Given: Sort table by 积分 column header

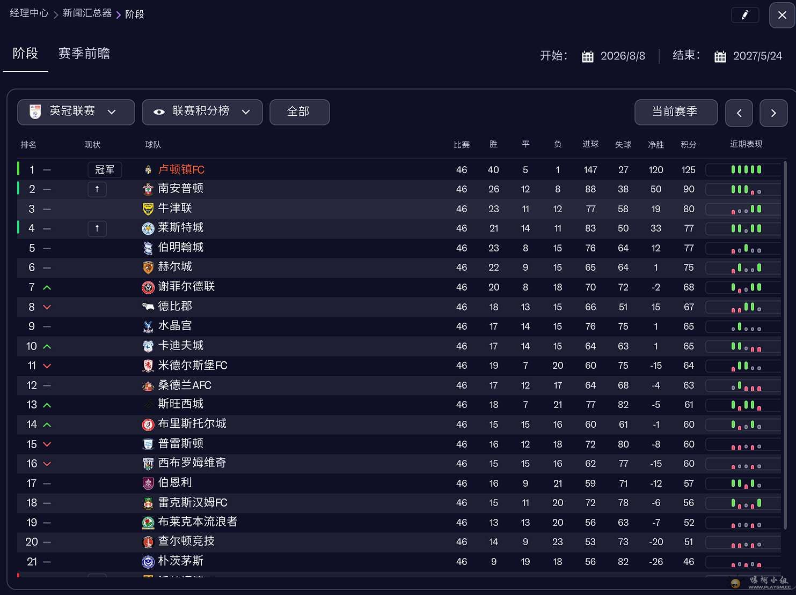Looking at the screenshot, I should coord(688,145).
